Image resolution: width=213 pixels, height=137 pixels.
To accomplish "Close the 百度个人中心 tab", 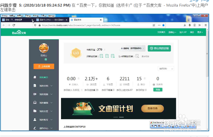I will pyautogui.click(x=67, y=20).
